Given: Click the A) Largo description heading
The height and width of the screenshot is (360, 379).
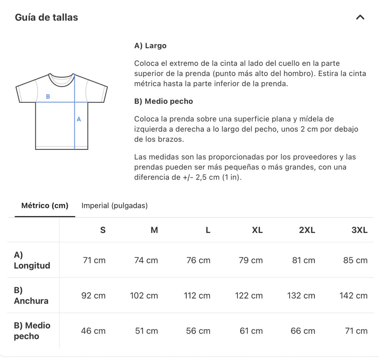Looking at the screenshot, I should coord(150,46).
